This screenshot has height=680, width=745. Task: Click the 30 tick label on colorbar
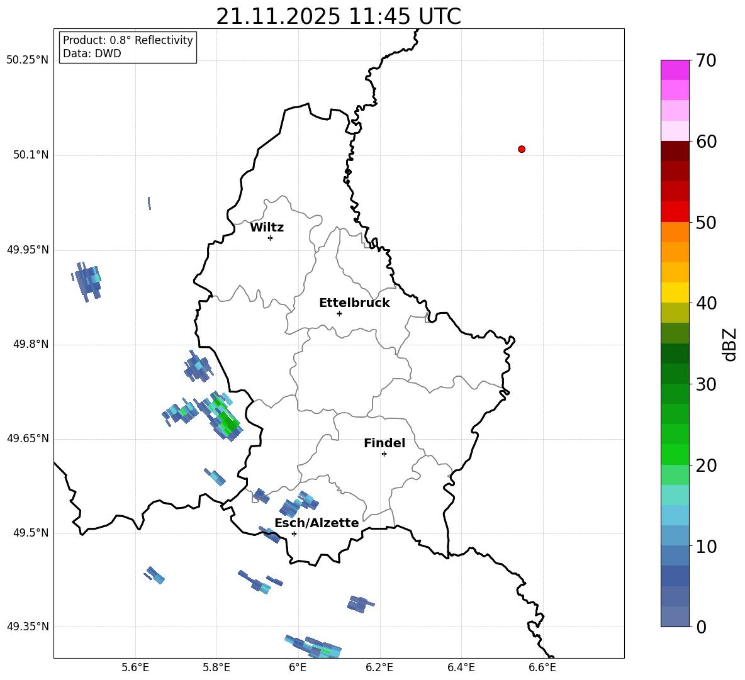(x=706, y=384)
